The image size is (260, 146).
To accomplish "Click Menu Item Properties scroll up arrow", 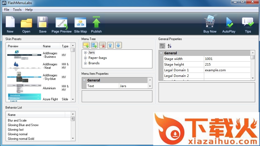I will 150,80.
